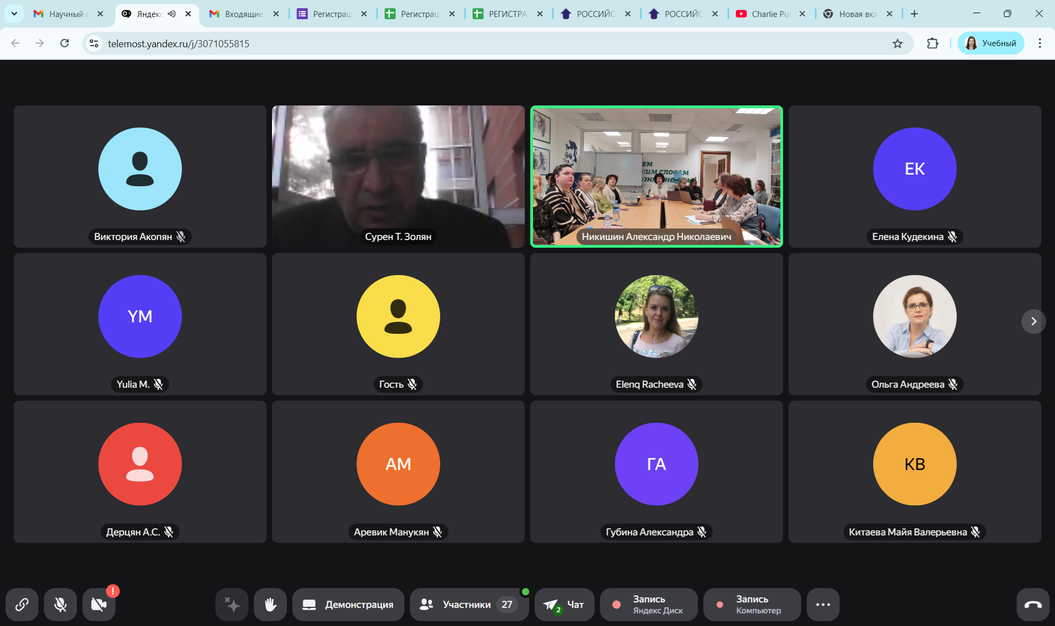Raise hand using the hand icon
This screenshot has height=626, width=1055.
270,605
